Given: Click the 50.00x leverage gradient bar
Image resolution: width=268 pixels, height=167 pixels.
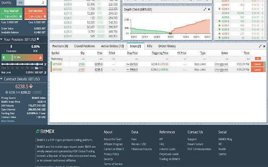Looking at the screenshot, I should (22, 58).
